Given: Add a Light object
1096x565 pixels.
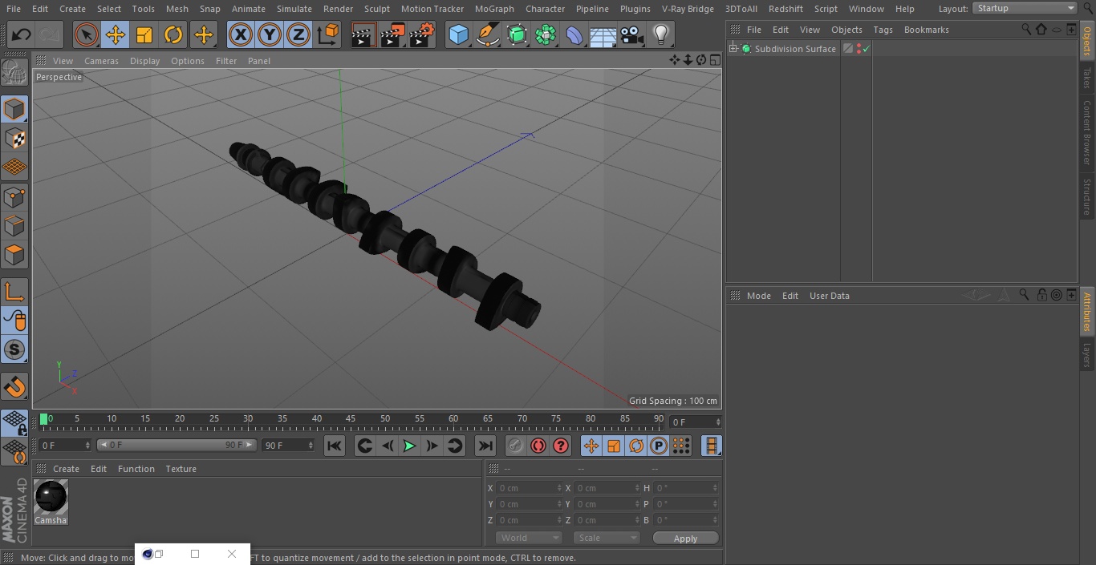Looking at the screenshot, I should (661, 35).
